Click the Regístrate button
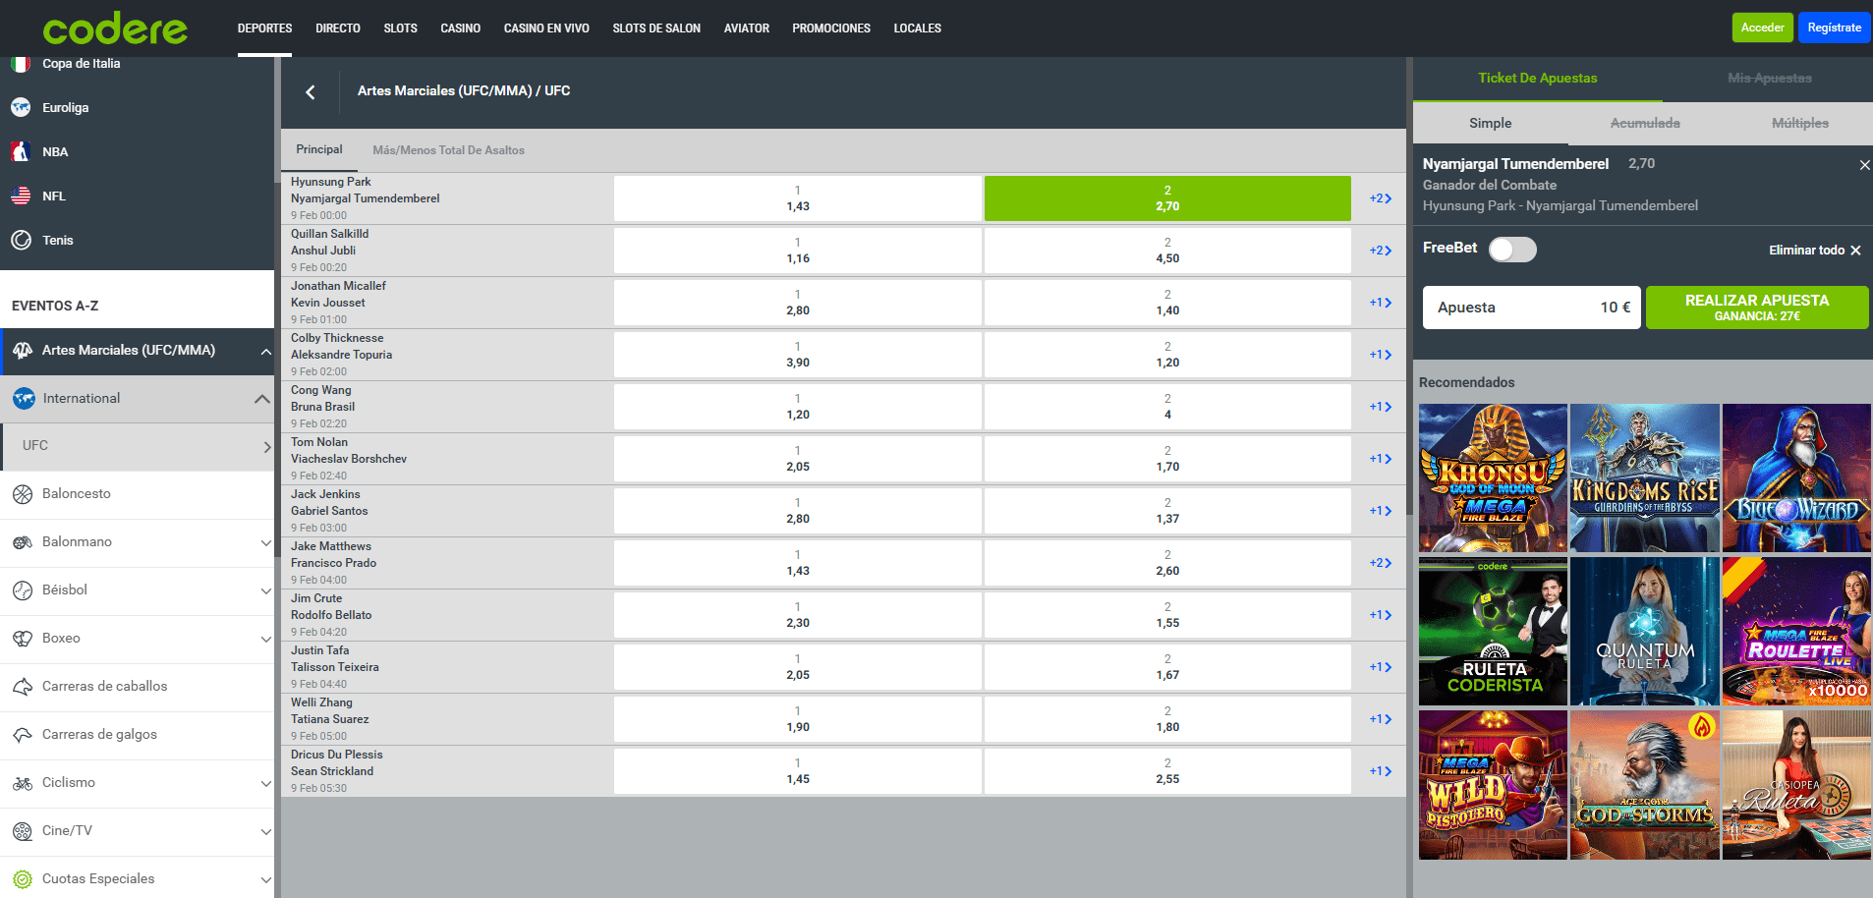This screenshot has width=1873, height=898. 1834,28
